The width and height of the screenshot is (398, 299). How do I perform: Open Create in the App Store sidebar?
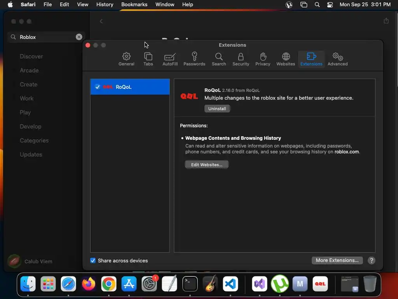(28, 84)
